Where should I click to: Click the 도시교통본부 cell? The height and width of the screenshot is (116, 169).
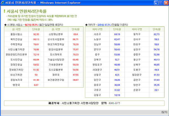pos(56,70)
